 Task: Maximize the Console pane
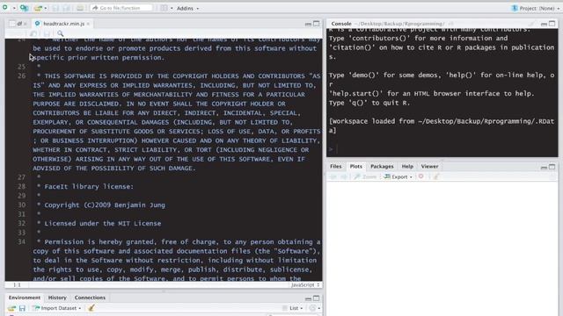pos(552,24)
